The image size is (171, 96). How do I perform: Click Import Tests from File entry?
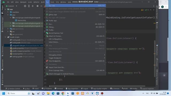tap(76, 67)
